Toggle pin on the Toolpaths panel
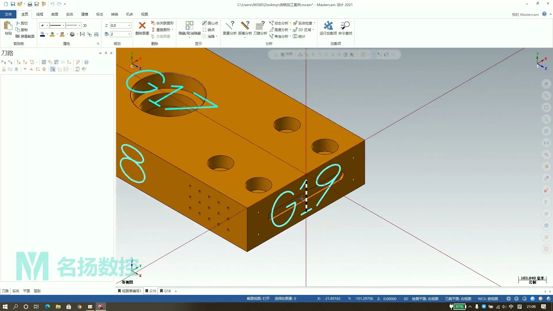This screenshot has width=553, height=311. (x=106, y=53)
